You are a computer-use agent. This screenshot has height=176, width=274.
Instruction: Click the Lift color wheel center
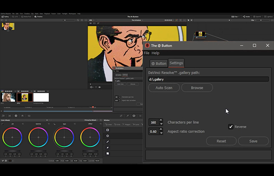(x=12, y=137)
